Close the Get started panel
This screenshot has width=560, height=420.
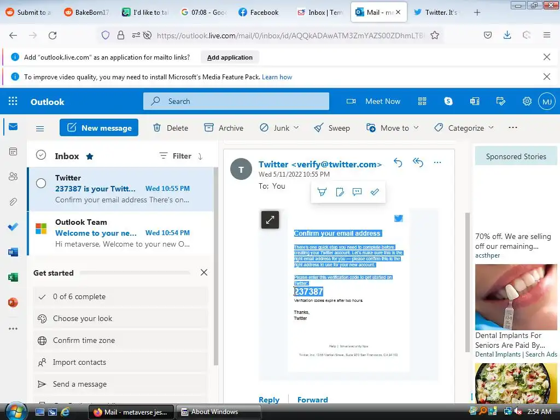(204, 272)
